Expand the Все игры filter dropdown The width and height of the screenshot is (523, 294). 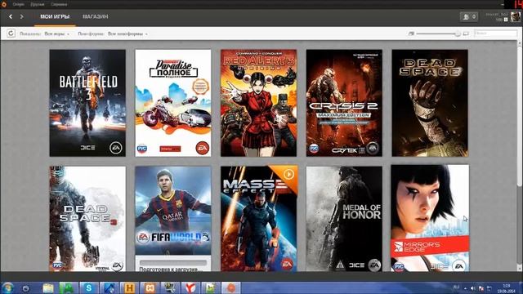coord(57,34)
